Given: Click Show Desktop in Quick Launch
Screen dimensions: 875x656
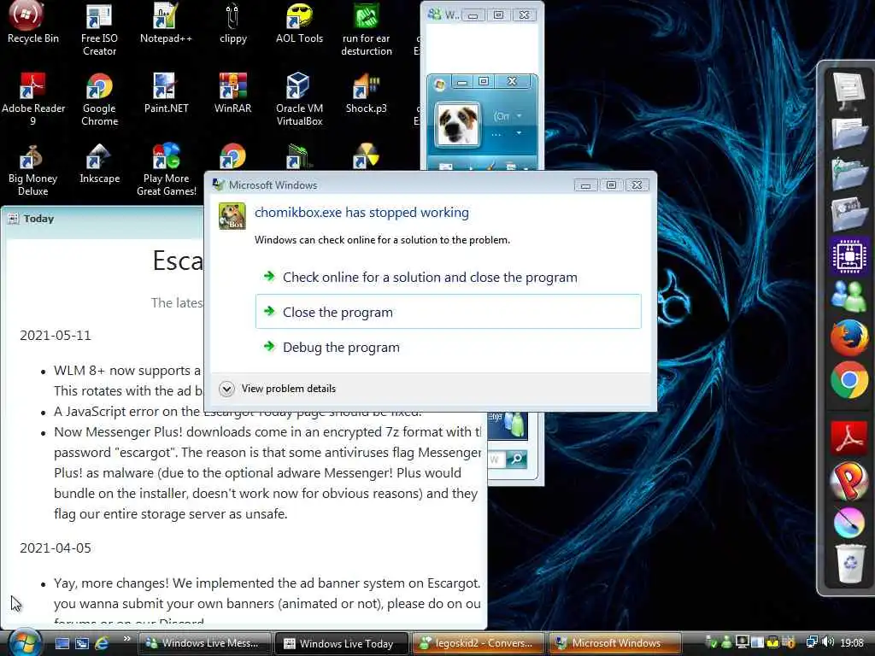Looking at the screenshot, I should pos(62,644).
